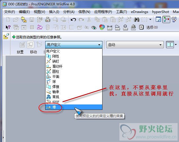Open the 用户定义 connection type dropdown
The image size is (179, 142).
click(x=74, y=45)
